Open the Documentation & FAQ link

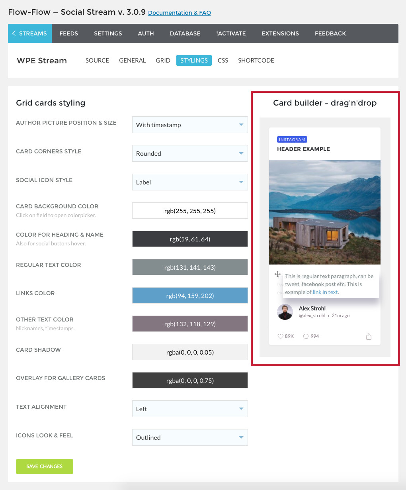180,13
